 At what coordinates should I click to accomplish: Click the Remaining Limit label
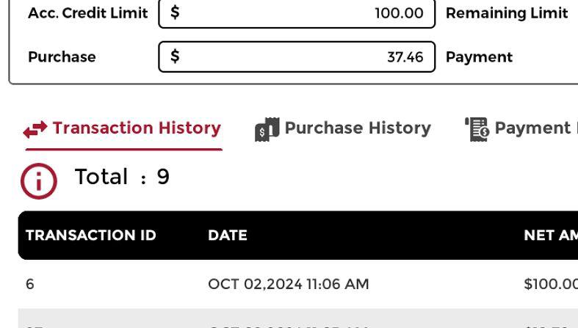pos(507,13)
